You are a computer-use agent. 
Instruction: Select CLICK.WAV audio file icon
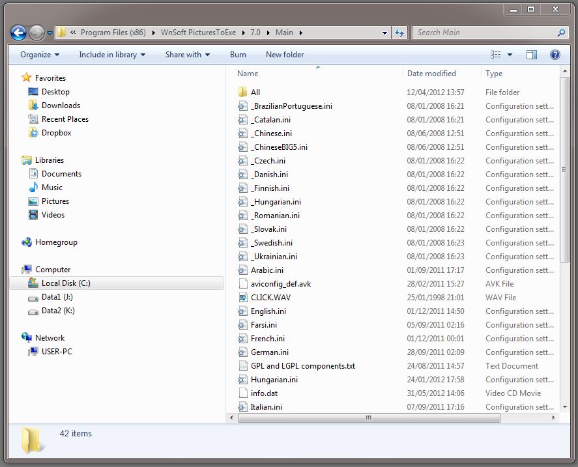click(243, 298)
